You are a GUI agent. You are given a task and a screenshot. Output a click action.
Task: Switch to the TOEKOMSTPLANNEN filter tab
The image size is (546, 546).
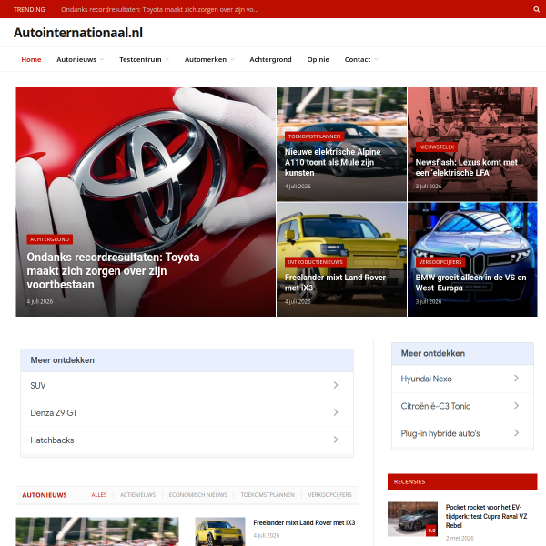(268, 495)
